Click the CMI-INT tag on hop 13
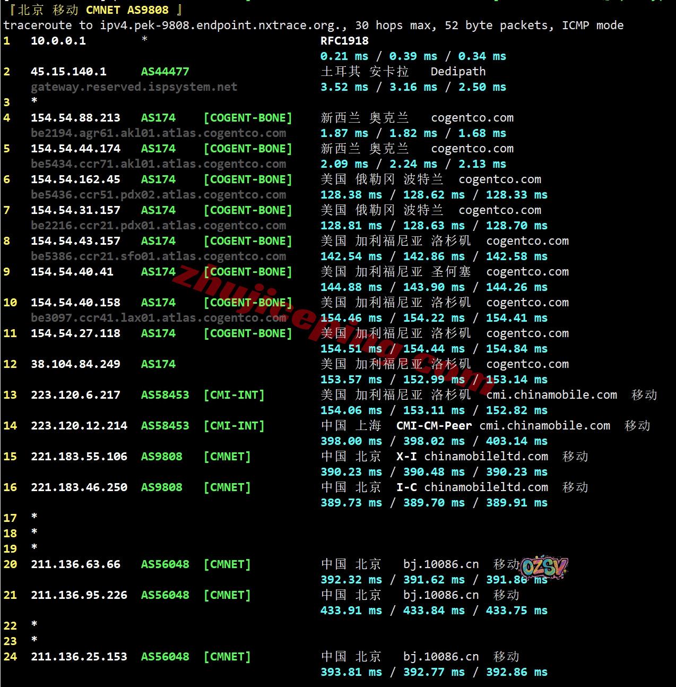The image size is (676, 687). pyautogui.click(x=233, y=395)
